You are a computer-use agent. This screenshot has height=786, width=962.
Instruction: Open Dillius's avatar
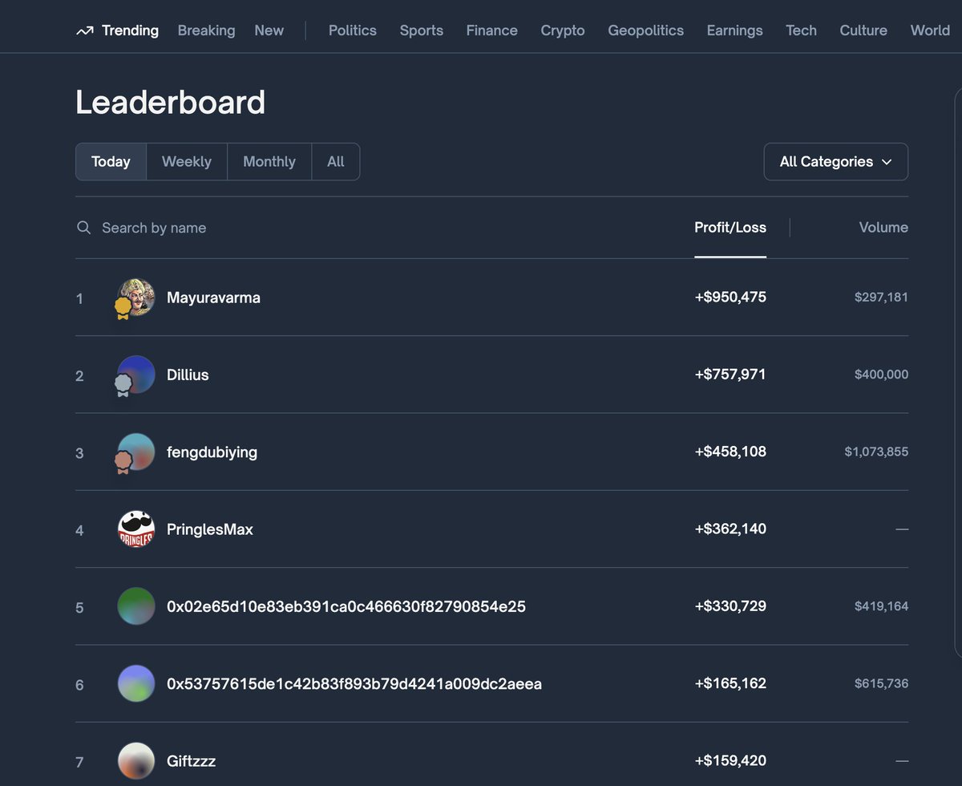(136, 375)
